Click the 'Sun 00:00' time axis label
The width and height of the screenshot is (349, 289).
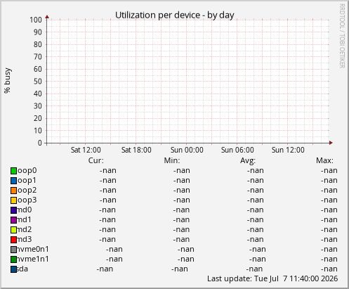point(187,150)
